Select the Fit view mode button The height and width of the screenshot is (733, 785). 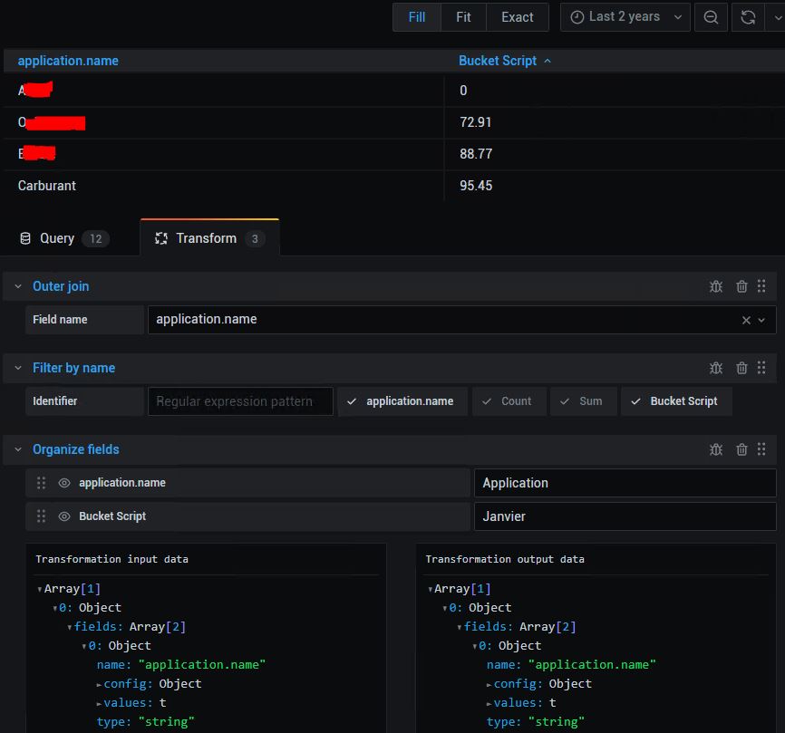click(463, 17)
